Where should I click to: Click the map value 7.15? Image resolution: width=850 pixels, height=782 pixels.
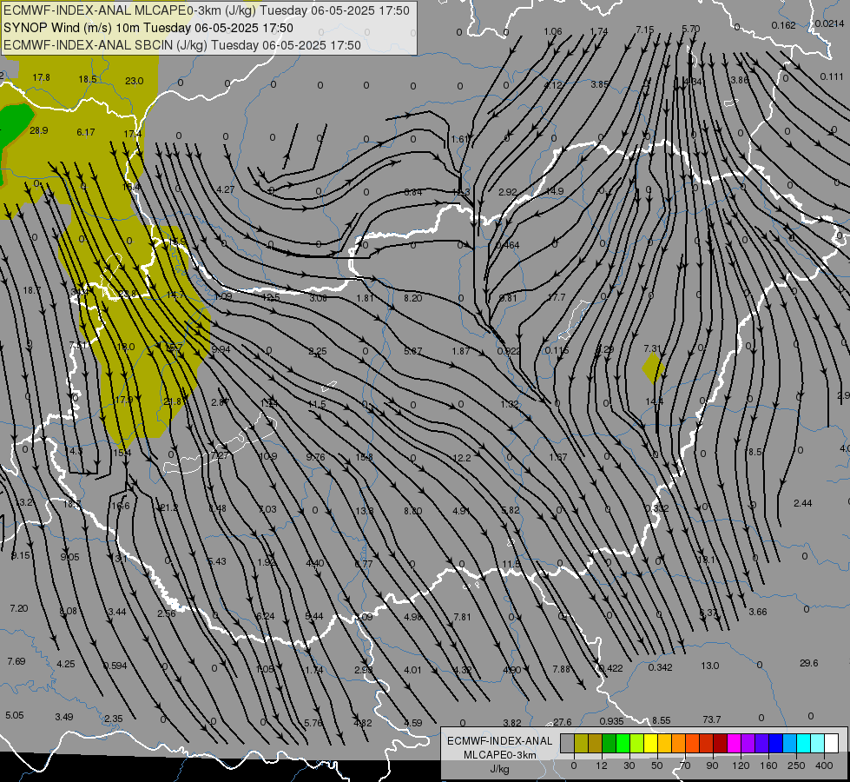click(645, 30)
